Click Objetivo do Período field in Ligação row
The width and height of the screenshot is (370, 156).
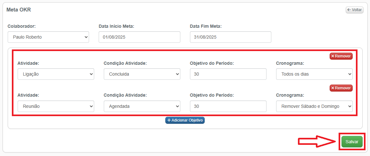pos(228,74)
